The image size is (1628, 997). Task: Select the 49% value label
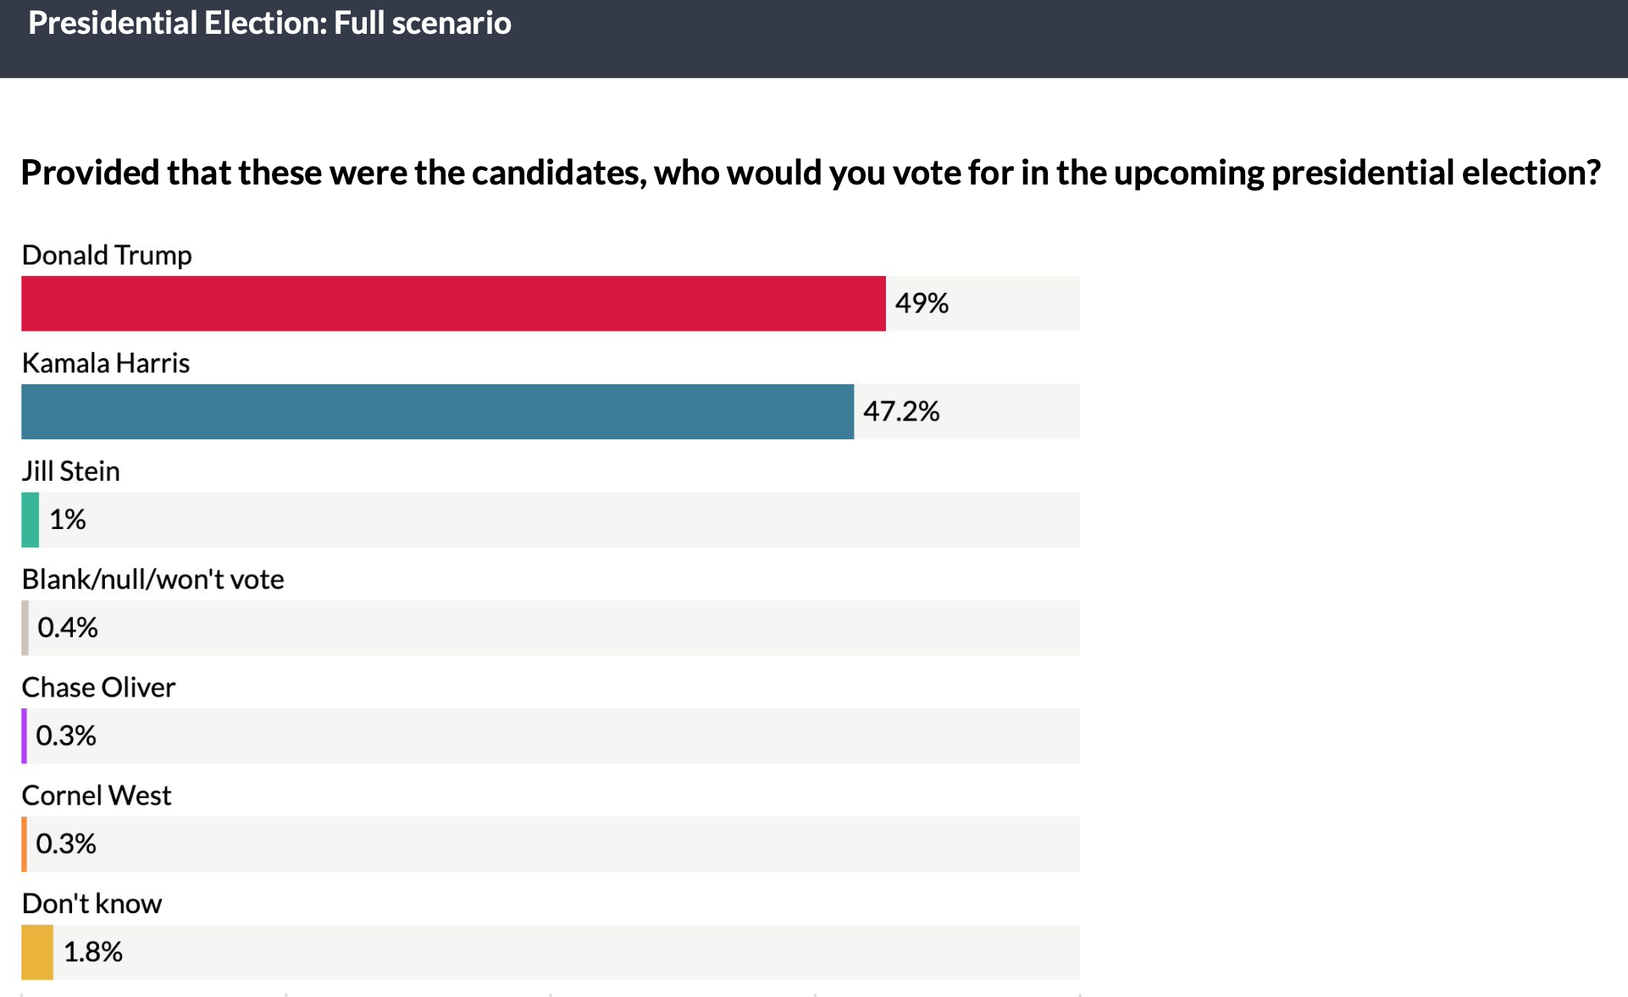922,303
